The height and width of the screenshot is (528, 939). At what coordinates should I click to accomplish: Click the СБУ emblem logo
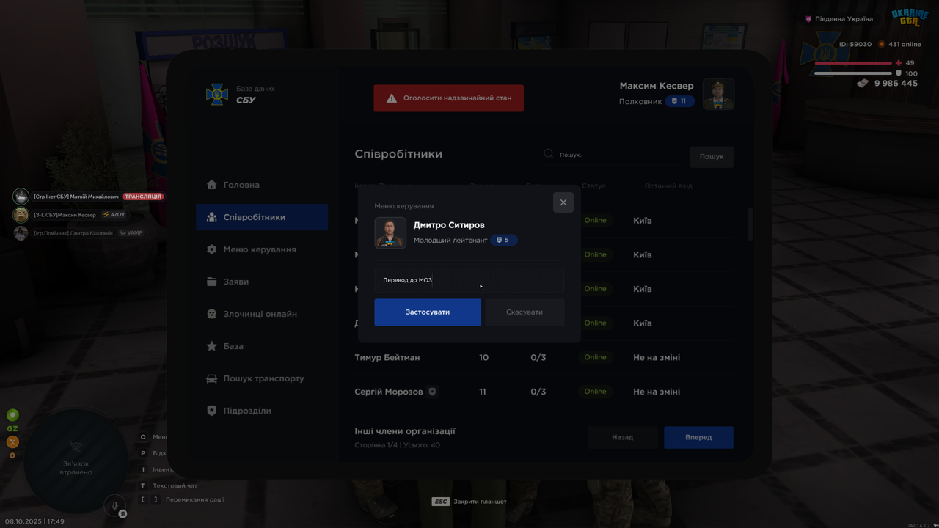point(217,94)
